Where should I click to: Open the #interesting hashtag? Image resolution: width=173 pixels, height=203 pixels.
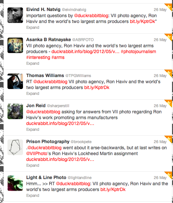38,58
